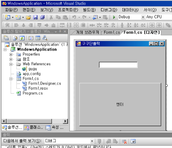Click the Make Same Width layout icon
Viewport: 172px width, 148px height.
tap(62, 25)
